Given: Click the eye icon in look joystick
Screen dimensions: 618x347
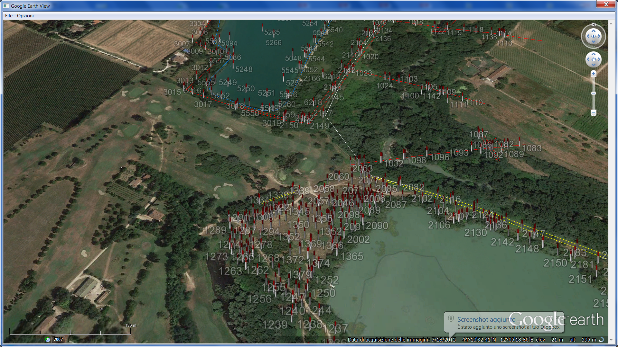Looking at the screenshot, I should (594, 36).
